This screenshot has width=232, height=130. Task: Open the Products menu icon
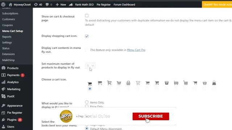3,68
